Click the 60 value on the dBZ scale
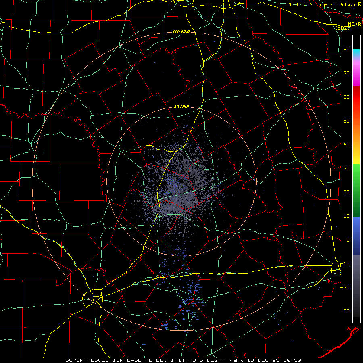The image size is (363, 363). (346, 97)
